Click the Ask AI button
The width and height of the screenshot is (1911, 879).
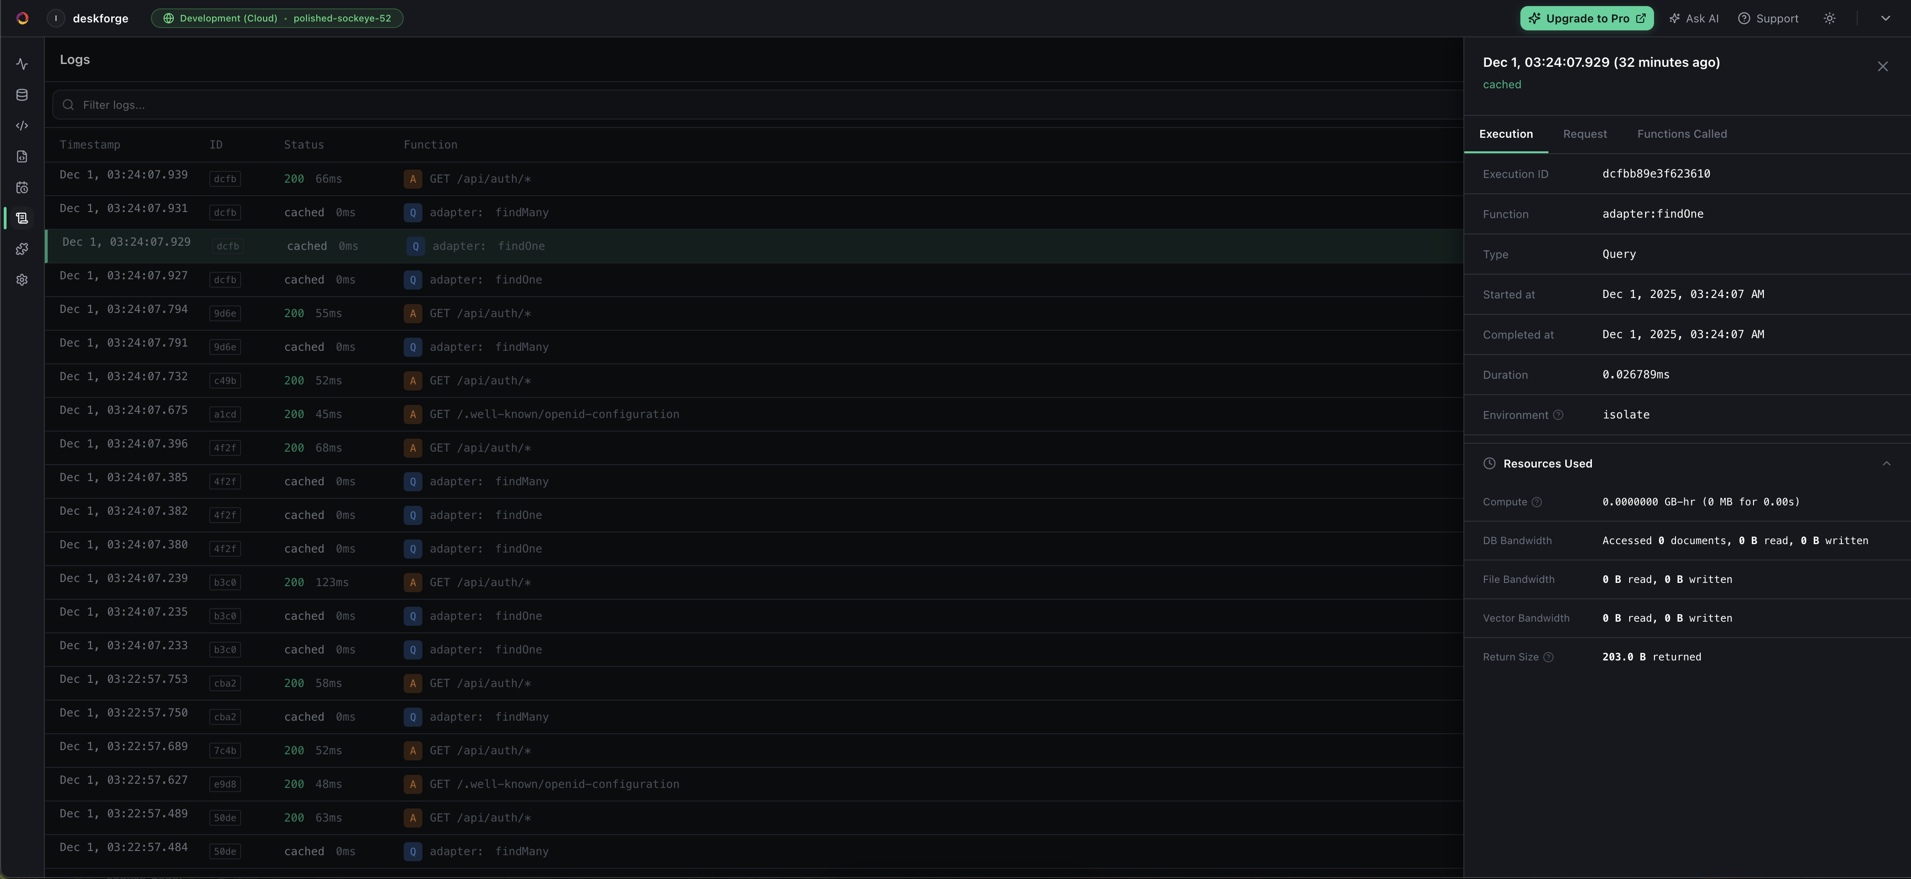[1694, 19]
